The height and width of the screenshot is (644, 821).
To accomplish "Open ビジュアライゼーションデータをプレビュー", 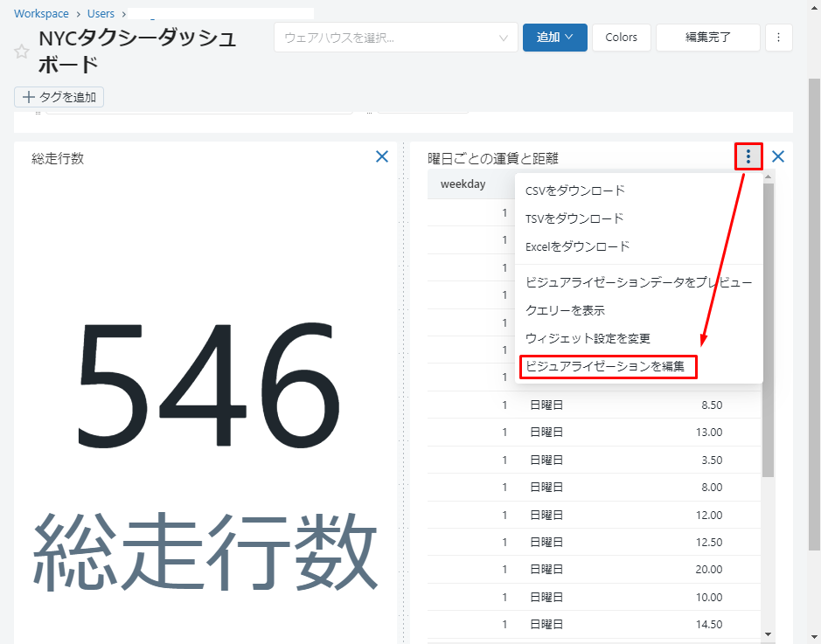I will point(638,282).
